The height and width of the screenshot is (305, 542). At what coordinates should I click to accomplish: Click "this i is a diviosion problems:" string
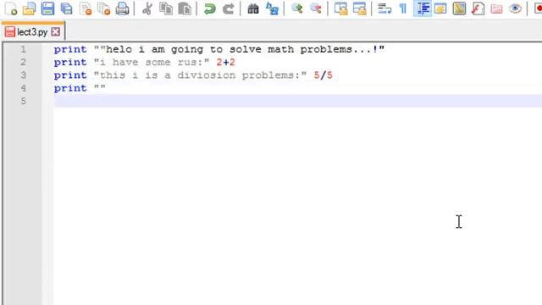pos(200,75)
